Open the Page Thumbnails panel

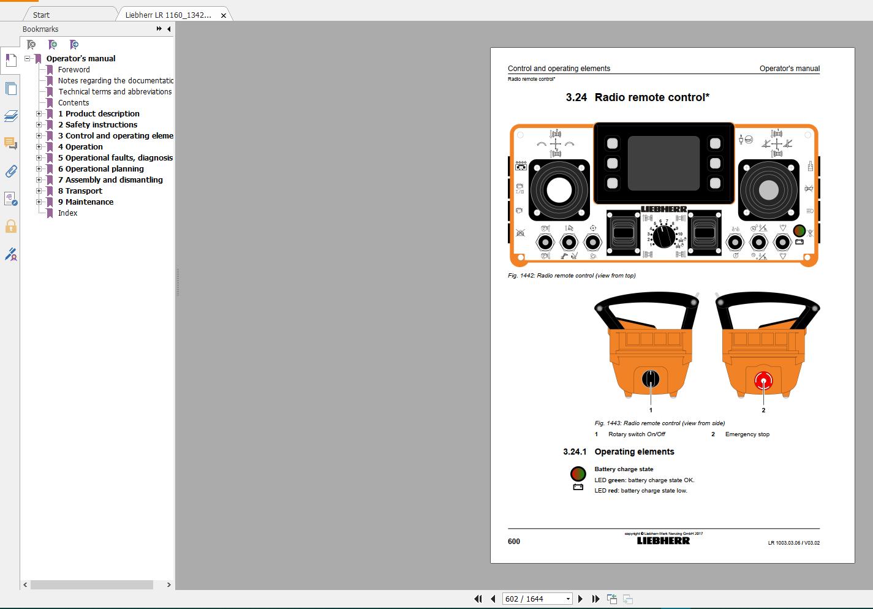(10, 88)
